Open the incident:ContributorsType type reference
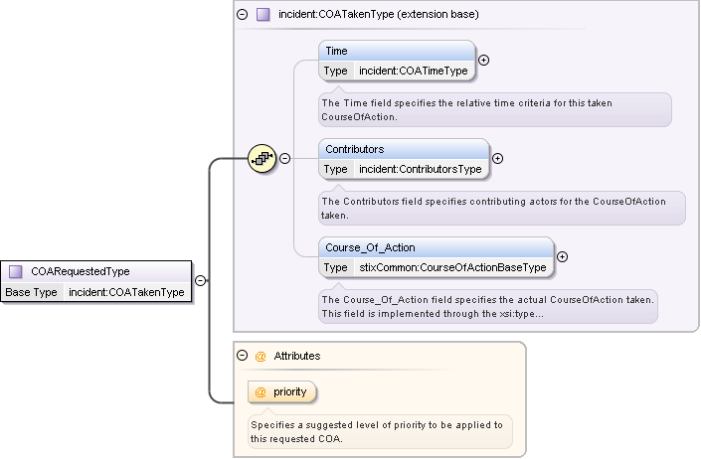 [x=420, y=169]
